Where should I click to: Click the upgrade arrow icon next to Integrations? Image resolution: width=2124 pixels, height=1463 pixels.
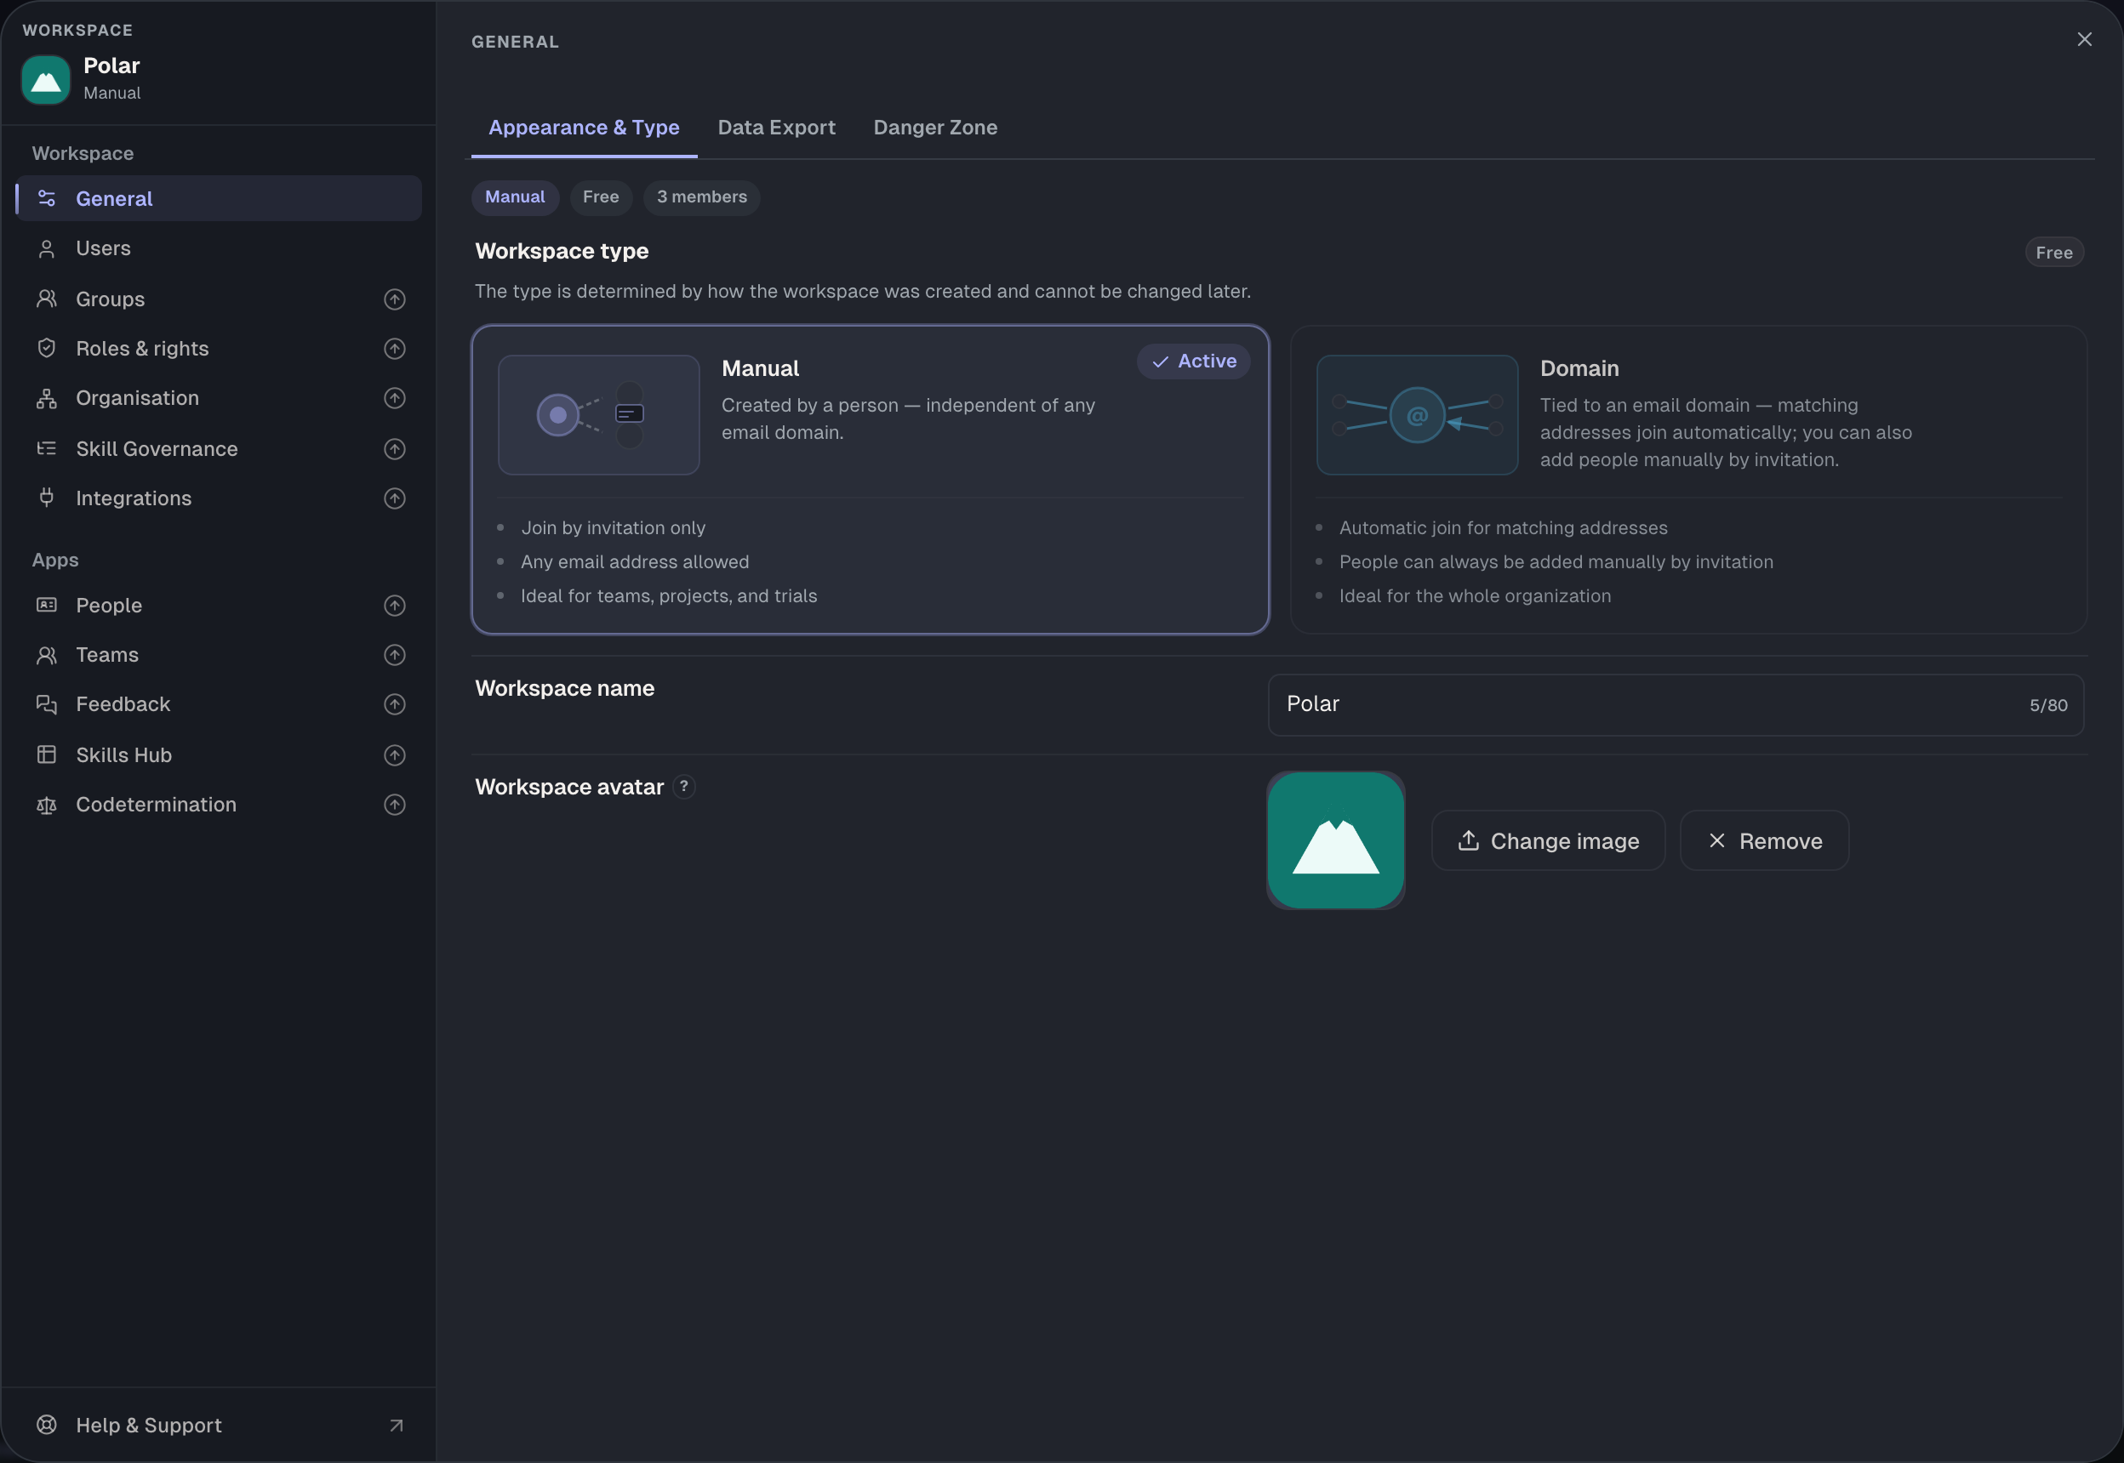[394, 498]
